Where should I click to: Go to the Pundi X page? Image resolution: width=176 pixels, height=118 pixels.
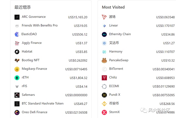tap(115, 95)
